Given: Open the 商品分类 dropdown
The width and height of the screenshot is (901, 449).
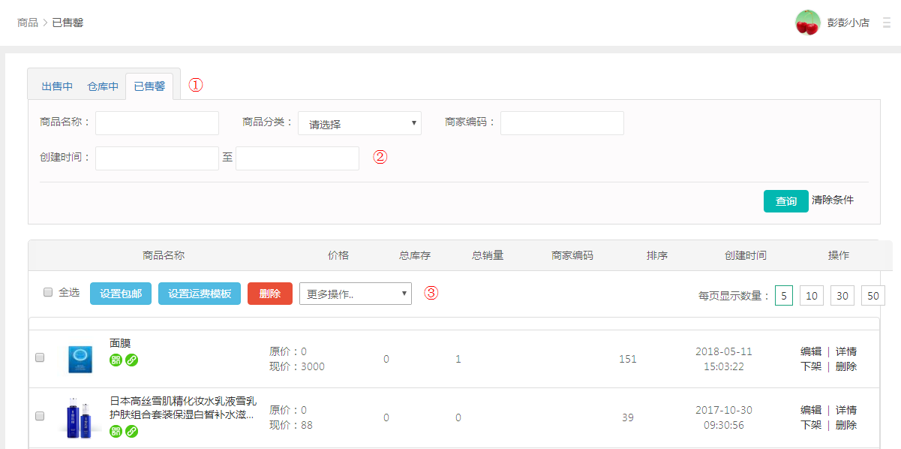Looking at the screenshot, I should pyautogui.click(x=359, y=124).
